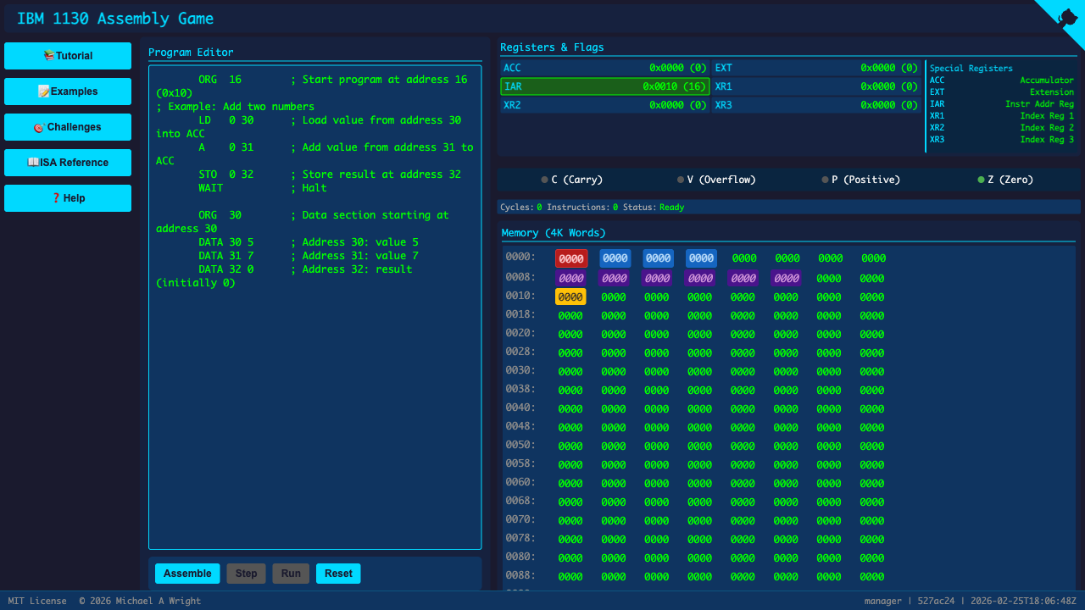The height and width of the screenshot is (610, 1085).
Task: Click inside the Program Editor text area
Action: click(x=314, y=308)
